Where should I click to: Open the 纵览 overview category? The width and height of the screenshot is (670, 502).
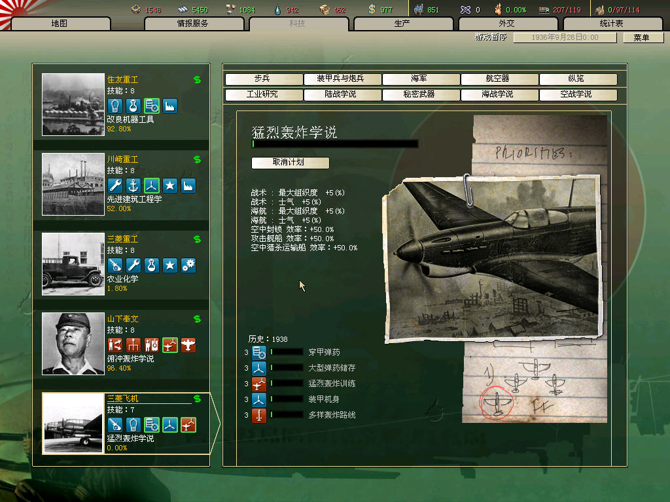(578, 79)
